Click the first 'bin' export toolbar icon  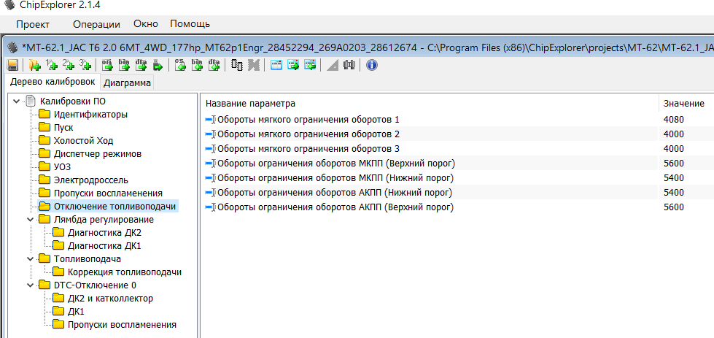pyautogui.click(x=124, y=66)
